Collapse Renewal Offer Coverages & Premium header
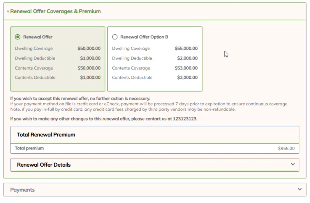 point(55,11)
